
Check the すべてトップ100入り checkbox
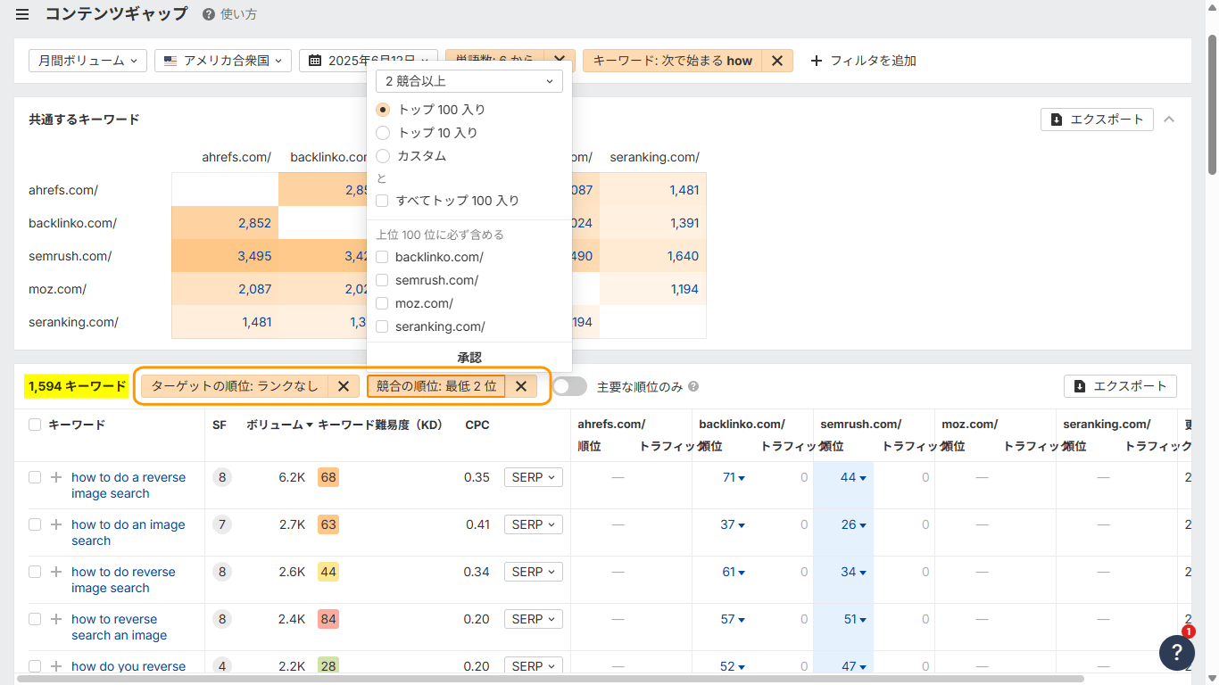pos(383,201)
